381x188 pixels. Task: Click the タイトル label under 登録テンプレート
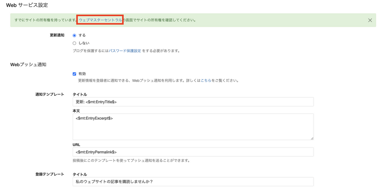point(80,175)
